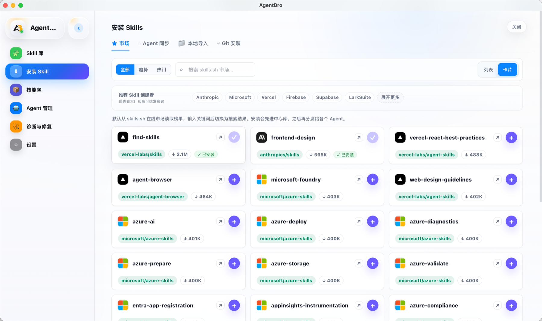The width and height of the screenshot is (542, 321).
Task: Switch to 列表 view
Action: click(488, 70)
